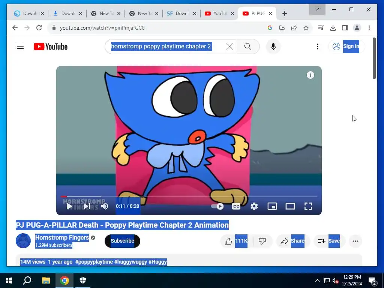Subscribe to Hornstromp Fingers
The image size is (384, 288).
click(122, 241)
